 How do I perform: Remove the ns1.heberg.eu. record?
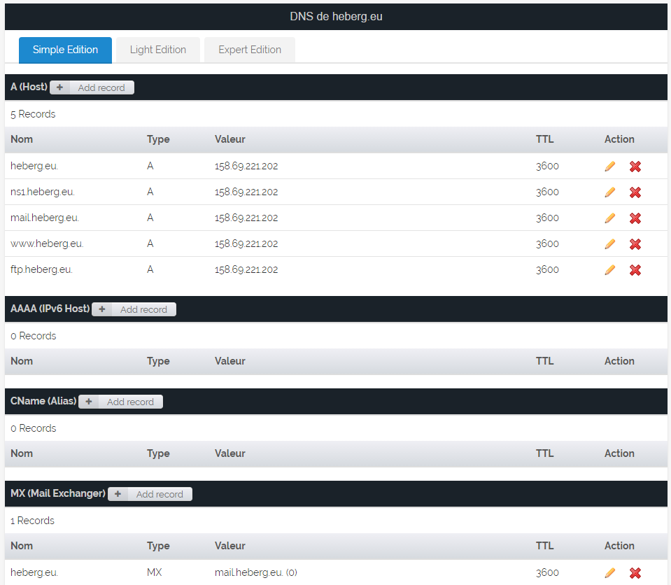tap(635, 192)
